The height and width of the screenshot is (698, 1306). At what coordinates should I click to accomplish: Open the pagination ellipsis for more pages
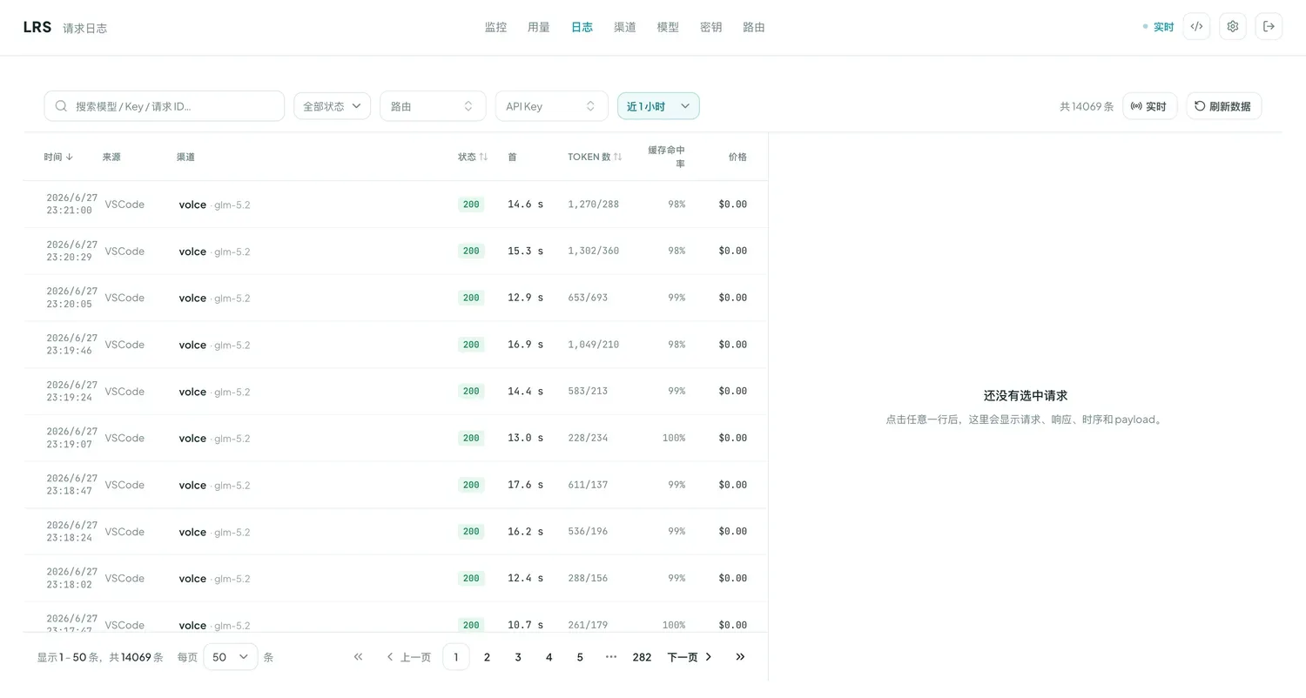pos(611,657)
